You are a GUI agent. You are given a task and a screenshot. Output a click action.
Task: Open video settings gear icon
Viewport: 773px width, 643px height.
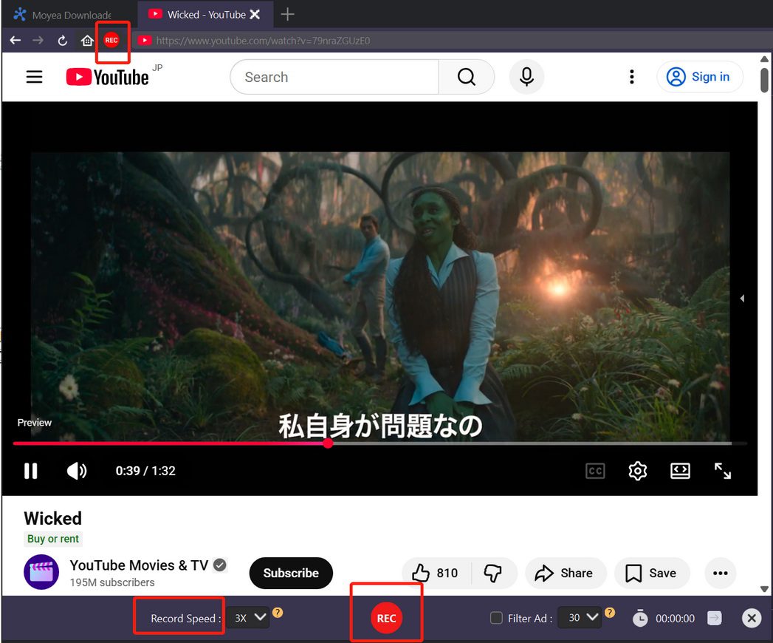coord(637,471)
